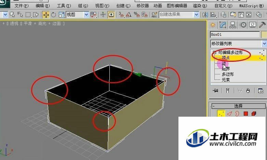Open the 视图(V) menu
Screen dimensions: 267x160
pyautogui.click(x=102, y=6)
